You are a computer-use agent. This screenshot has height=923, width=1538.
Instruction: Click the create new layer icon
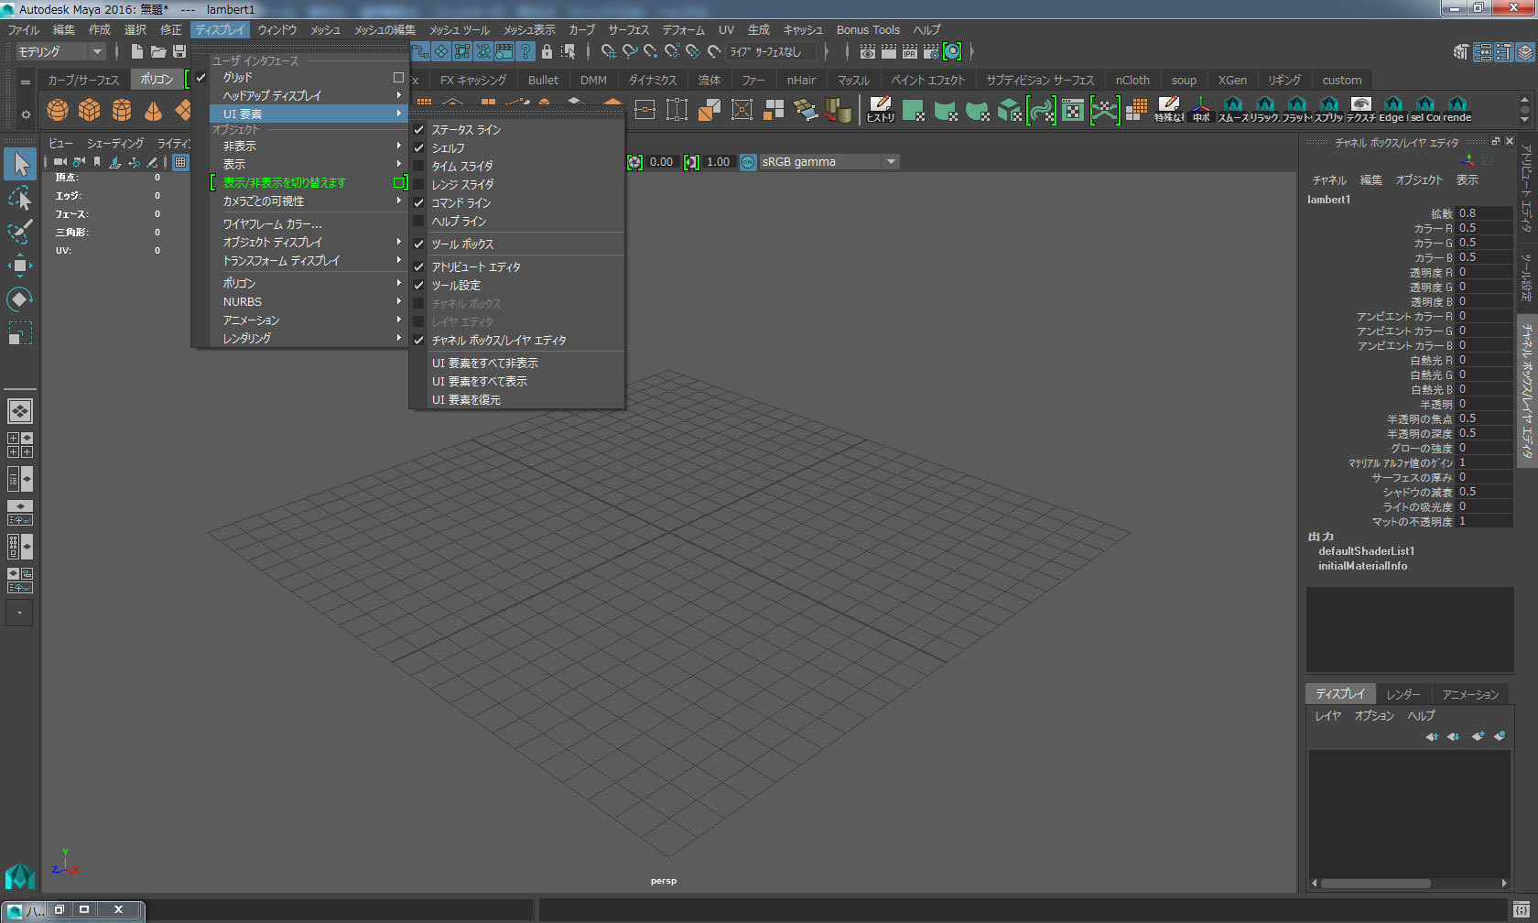1477,736
